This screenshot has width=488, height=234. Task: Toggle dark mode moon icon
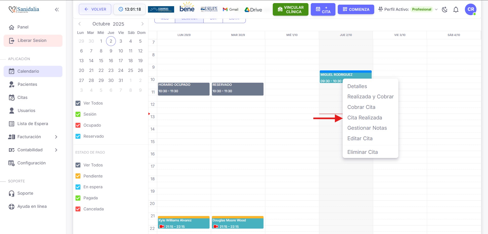coord(445,10)
